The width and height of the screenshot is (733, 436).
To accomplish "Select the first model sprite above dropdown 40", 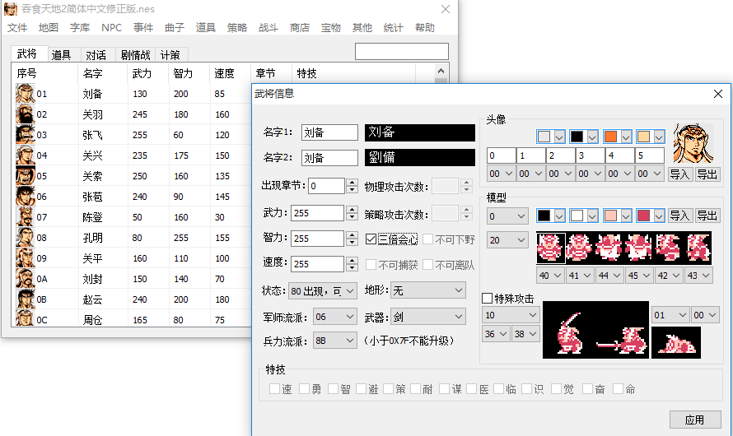I will (551, 248).
